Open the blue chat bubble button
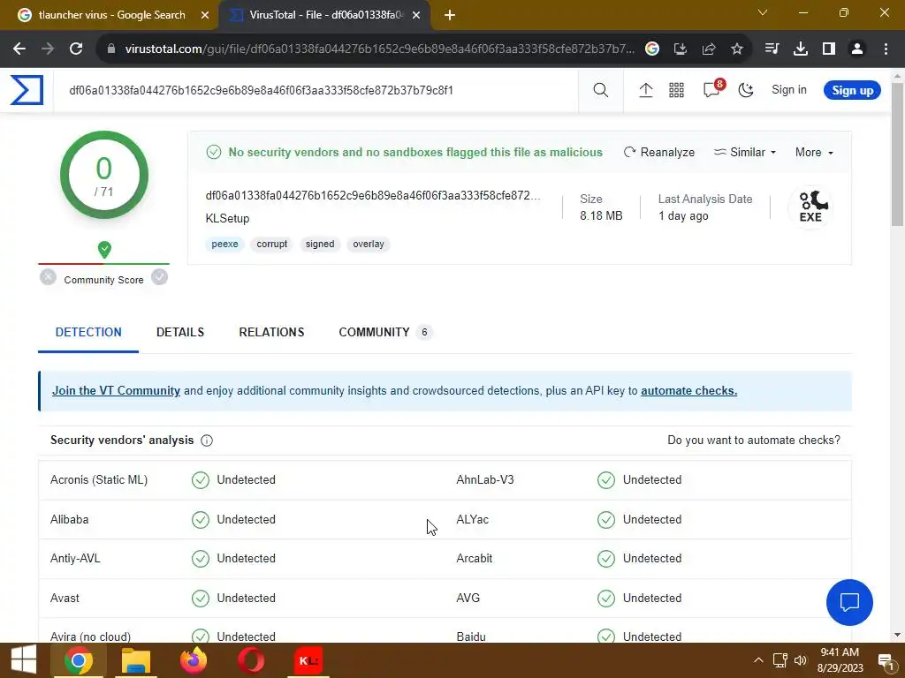 click(x=849, y=602)
